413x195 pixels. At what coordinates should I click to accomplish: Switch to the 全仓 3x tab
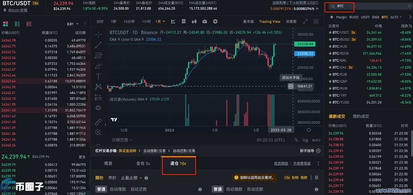click(x=143, y=163)
